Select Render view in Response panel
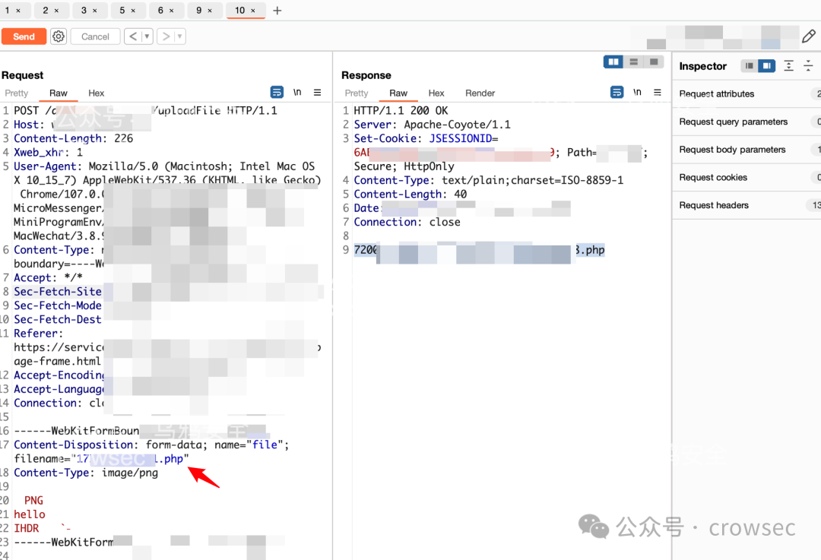 (480, 93)
